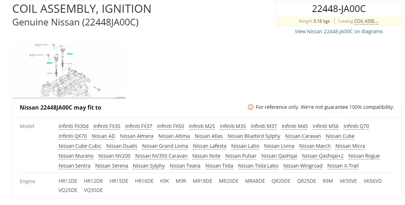The height and width of the screenshot is (205, 405).
Task: Click the HR15DE engine code
Action: [x=119, y=181]
